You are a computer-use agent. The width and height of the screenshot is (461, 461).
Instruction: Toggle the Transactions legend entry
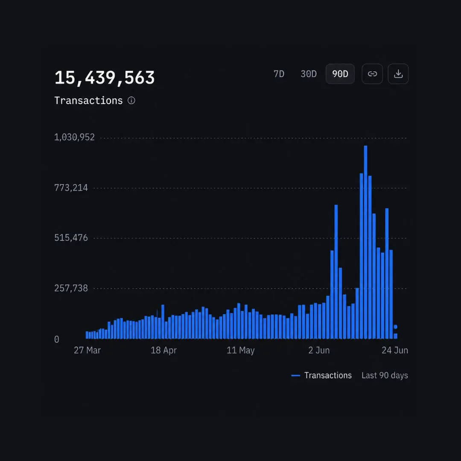321,376
